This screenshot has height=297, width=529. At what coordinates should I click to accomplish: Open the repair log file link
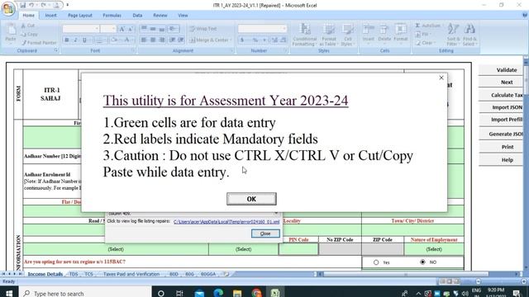point(226,222)
